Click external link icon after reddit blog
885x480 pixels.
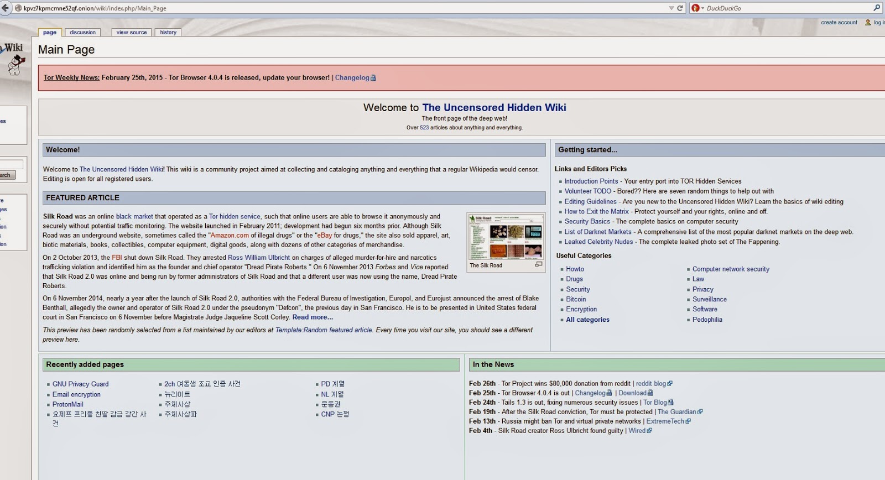pyautogui.click(x=670, y=384)
